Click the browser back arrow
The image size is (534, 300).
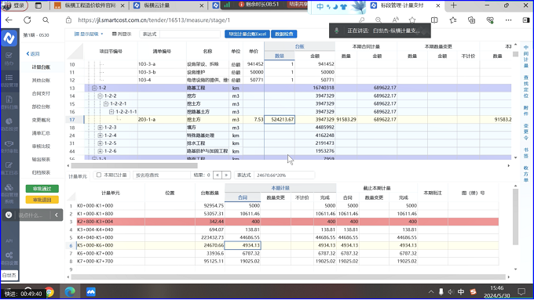(x=9, y=20)
